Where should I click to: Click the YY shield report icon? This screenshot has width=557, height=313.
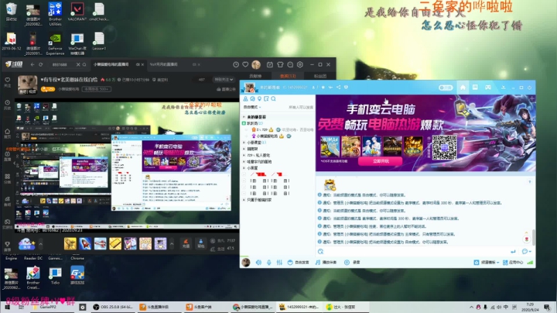tap(346, 87)
